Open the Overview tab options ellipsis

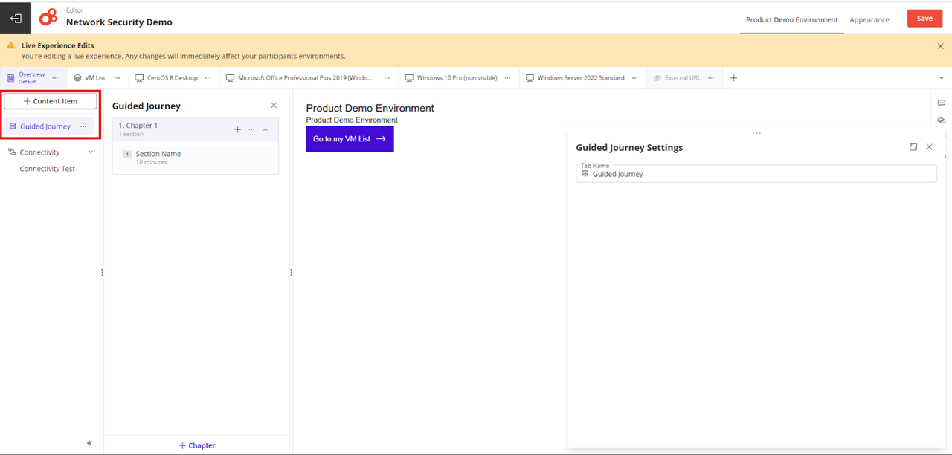(x=55, y=78)
